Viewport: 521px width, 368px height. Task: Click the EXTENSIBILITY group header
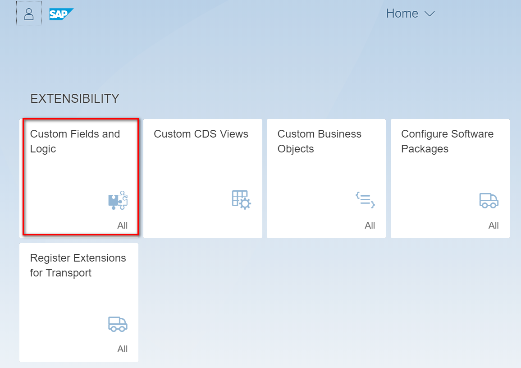point(75,98)
